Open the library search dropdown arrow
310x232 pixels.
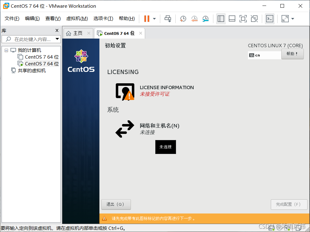click(57, 39)
